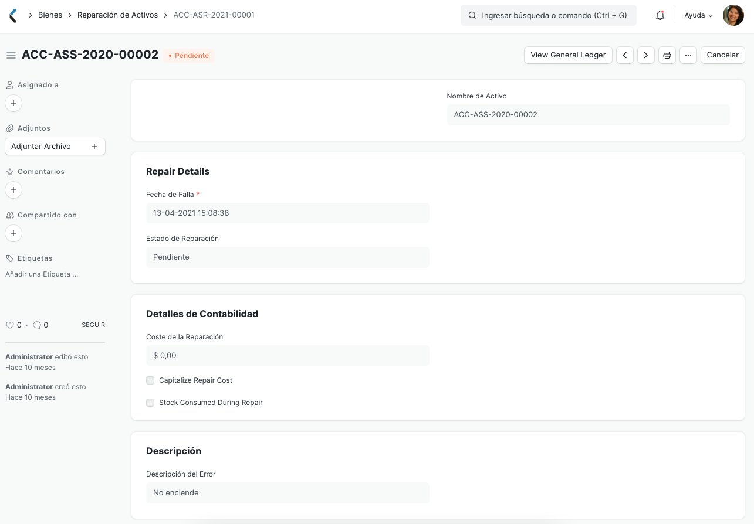754x524 pixels.
Task: Click Descripción section heading
Action: 174,451
